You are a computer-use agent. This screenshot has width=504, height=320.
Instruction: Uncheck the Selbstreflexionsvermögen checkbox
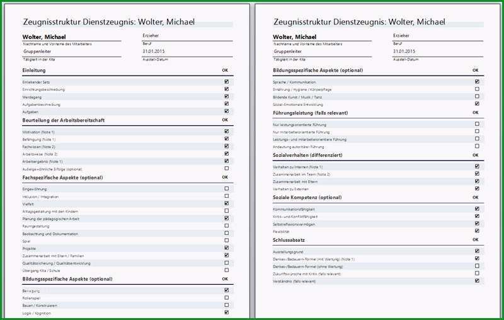coord(477,224)
